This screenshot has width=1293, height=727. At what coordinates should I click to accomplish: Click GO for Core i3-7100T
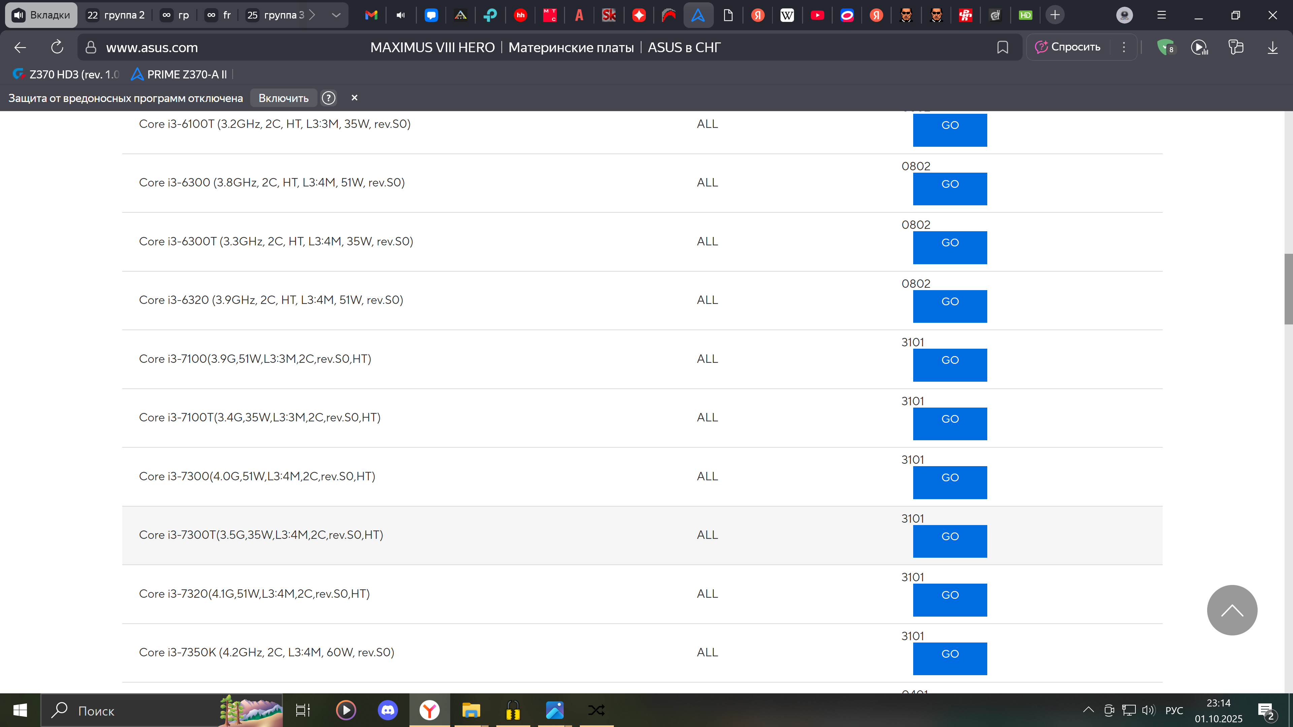[x=950, y=423]
